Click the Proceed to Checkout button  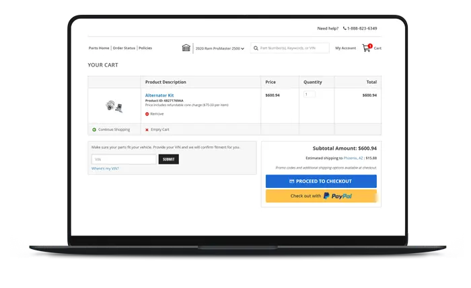[x=321, y=181]
